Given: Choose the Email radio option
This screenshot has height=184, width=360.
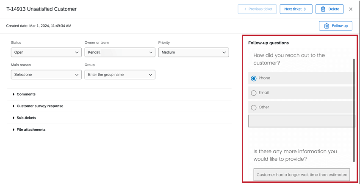Looking at the screenshot, I should pos(254,93).
